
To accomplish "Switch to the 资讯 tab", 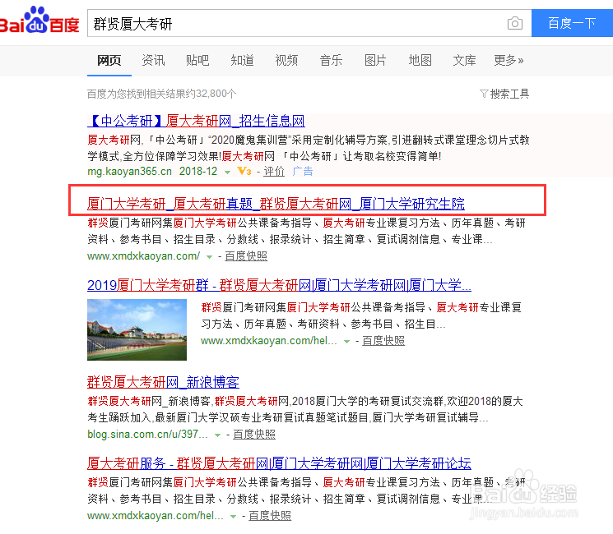I will tap(153, 60).
